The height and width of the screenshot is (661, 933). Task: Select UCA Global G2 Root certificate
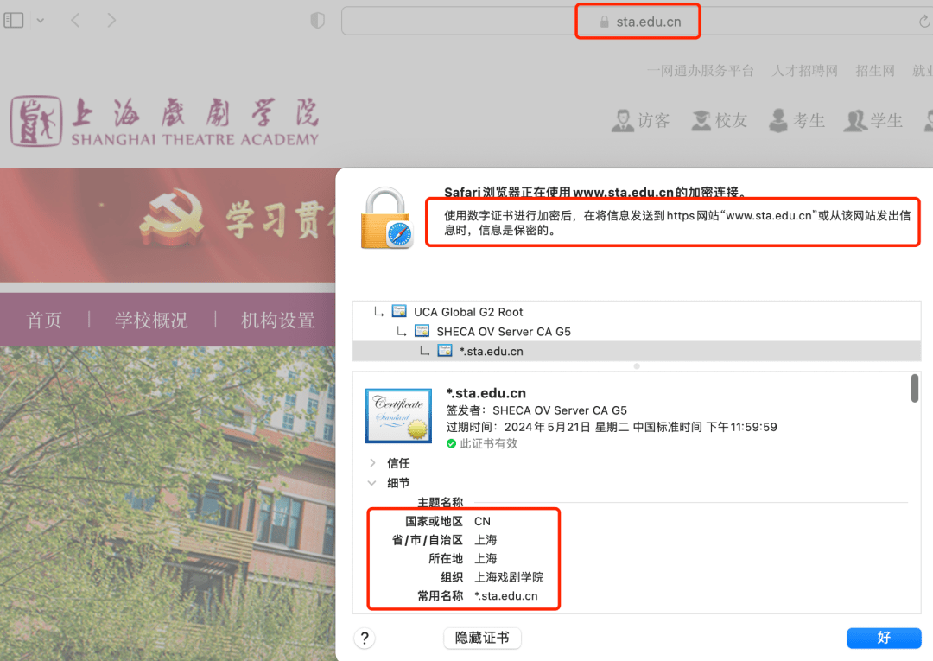tap(467, 312)
